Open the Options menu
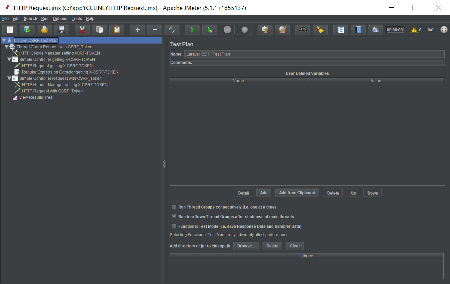The height and width of the screenshot is (284, 450). 60,19
